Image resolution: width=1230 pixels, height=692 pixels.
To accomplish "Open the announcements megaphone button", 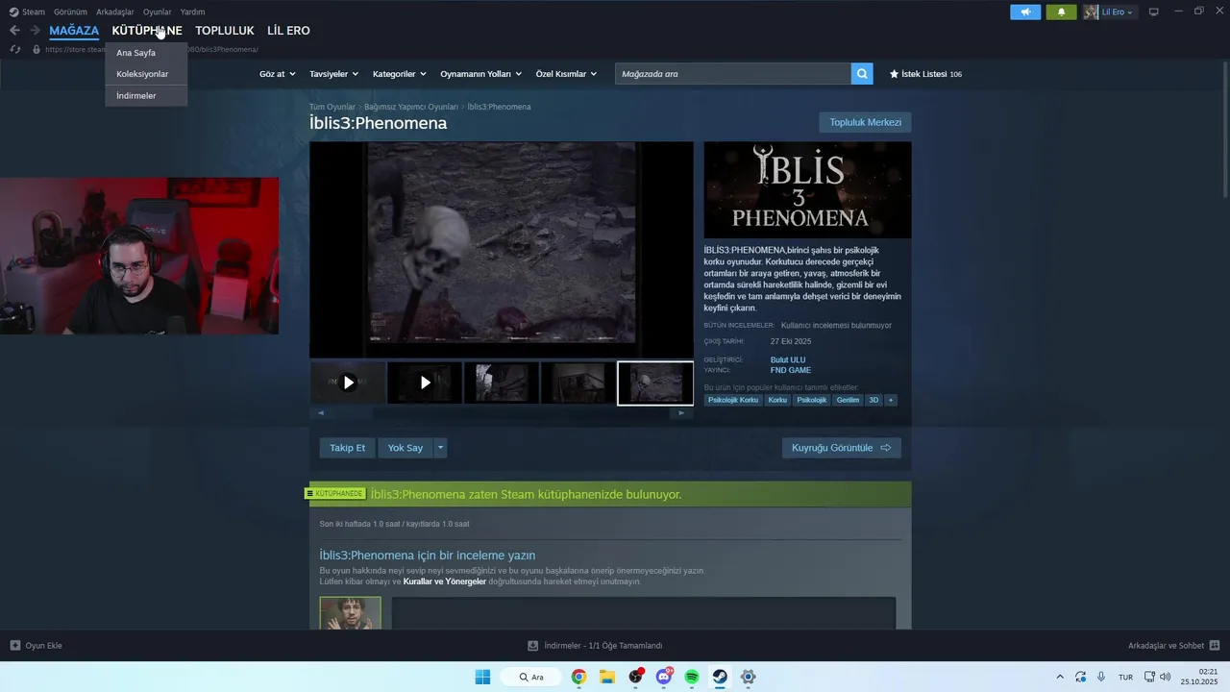I will point(1025,12).
